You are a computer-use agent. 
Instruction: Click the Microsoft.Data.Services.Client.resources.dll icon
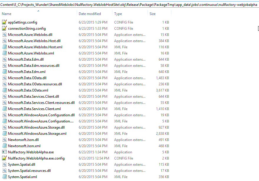(4, 102)
